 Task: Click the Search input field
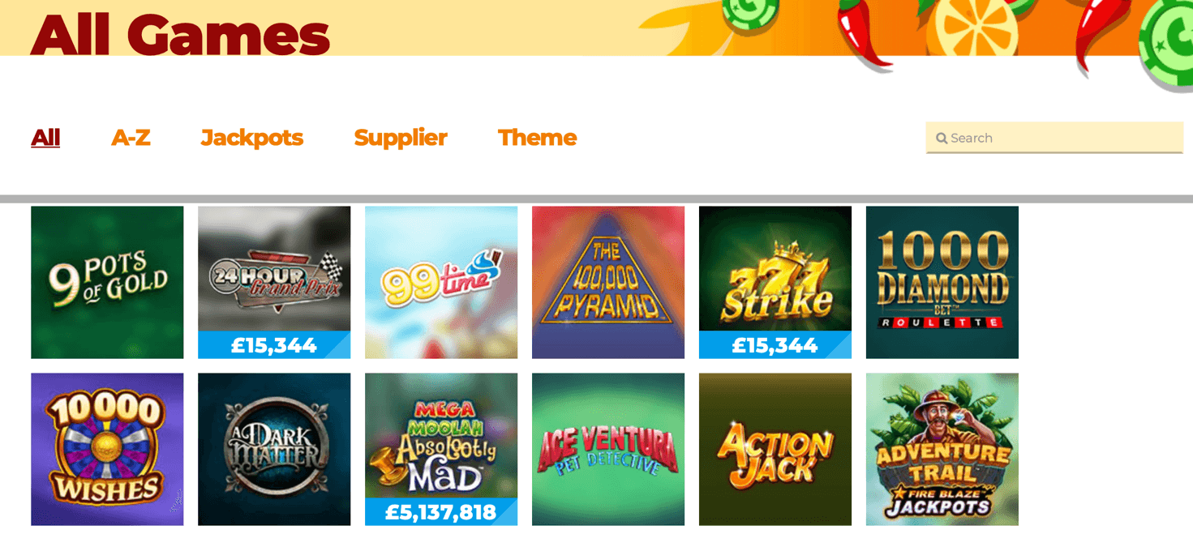(x=1054, y=138)
